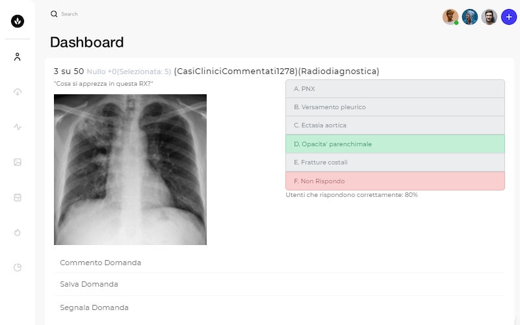Open the pie chart sidebar icon
The width and height of the screenshot is (520, 325).
18,267
